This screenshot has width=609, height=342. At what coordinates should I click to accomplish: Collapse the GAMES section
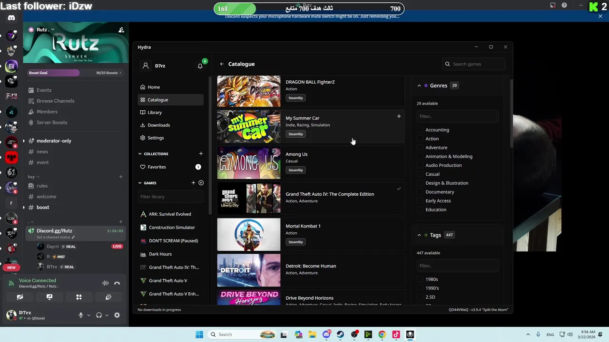point(140,183)
